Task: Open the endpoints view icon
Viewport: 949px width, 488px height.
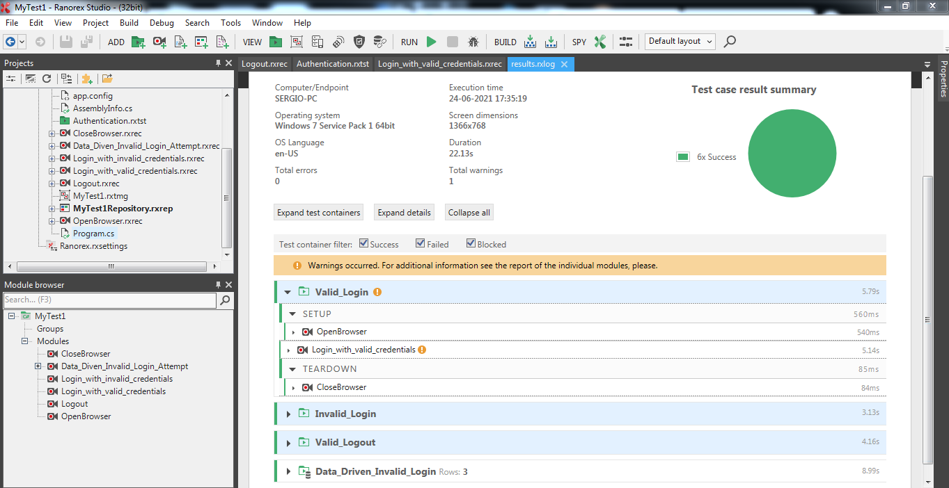Action: (x=317, y=42)
